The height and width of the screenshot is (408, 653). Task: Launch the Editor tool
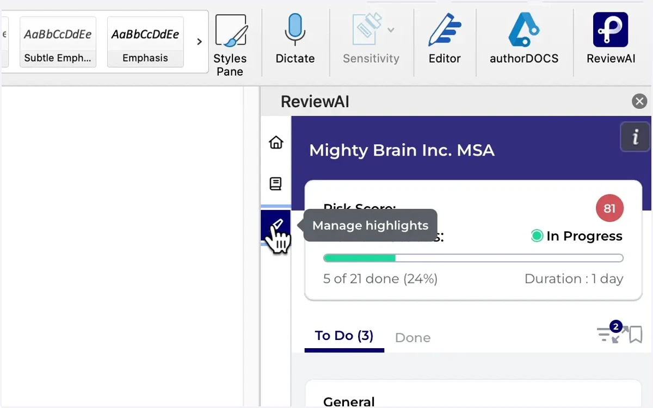pyautogui.click(x=445, y=39)
